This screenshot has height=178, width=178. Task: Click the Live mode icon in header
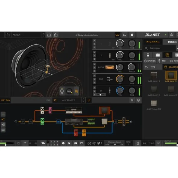132,35
